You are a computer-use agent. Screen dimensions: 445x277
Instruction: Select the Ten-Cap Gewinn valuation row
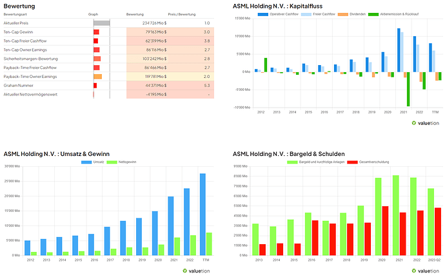(x=109, y=32)
